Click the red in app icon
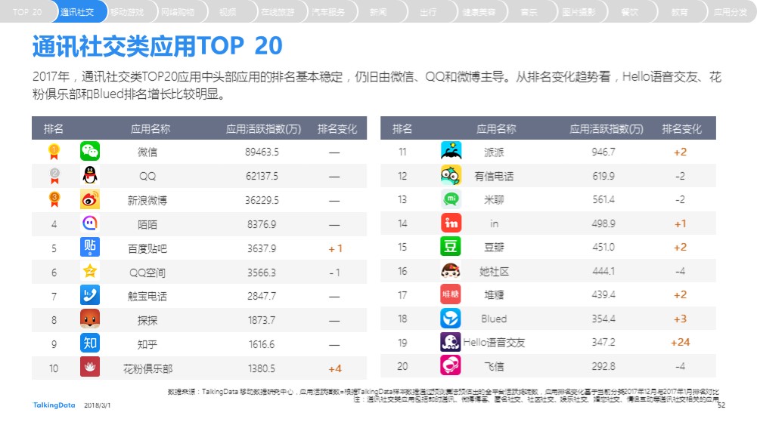757x425 pixels. click(451, 223)
